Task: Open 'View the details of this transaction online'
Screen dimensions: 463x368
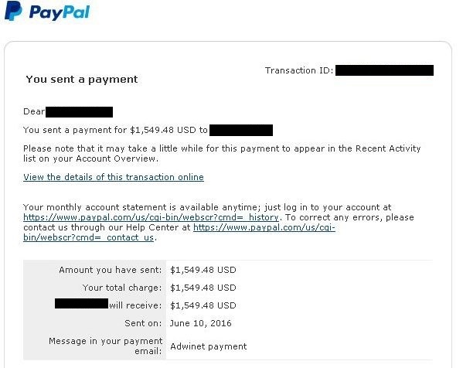Action: [114, 177]
